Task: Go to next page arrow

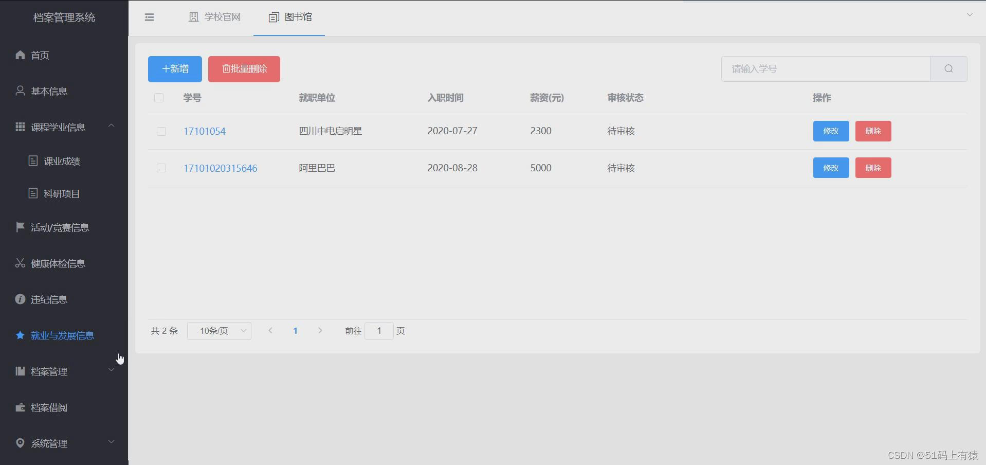Action: pyautogui.click(x=320, y=331)
